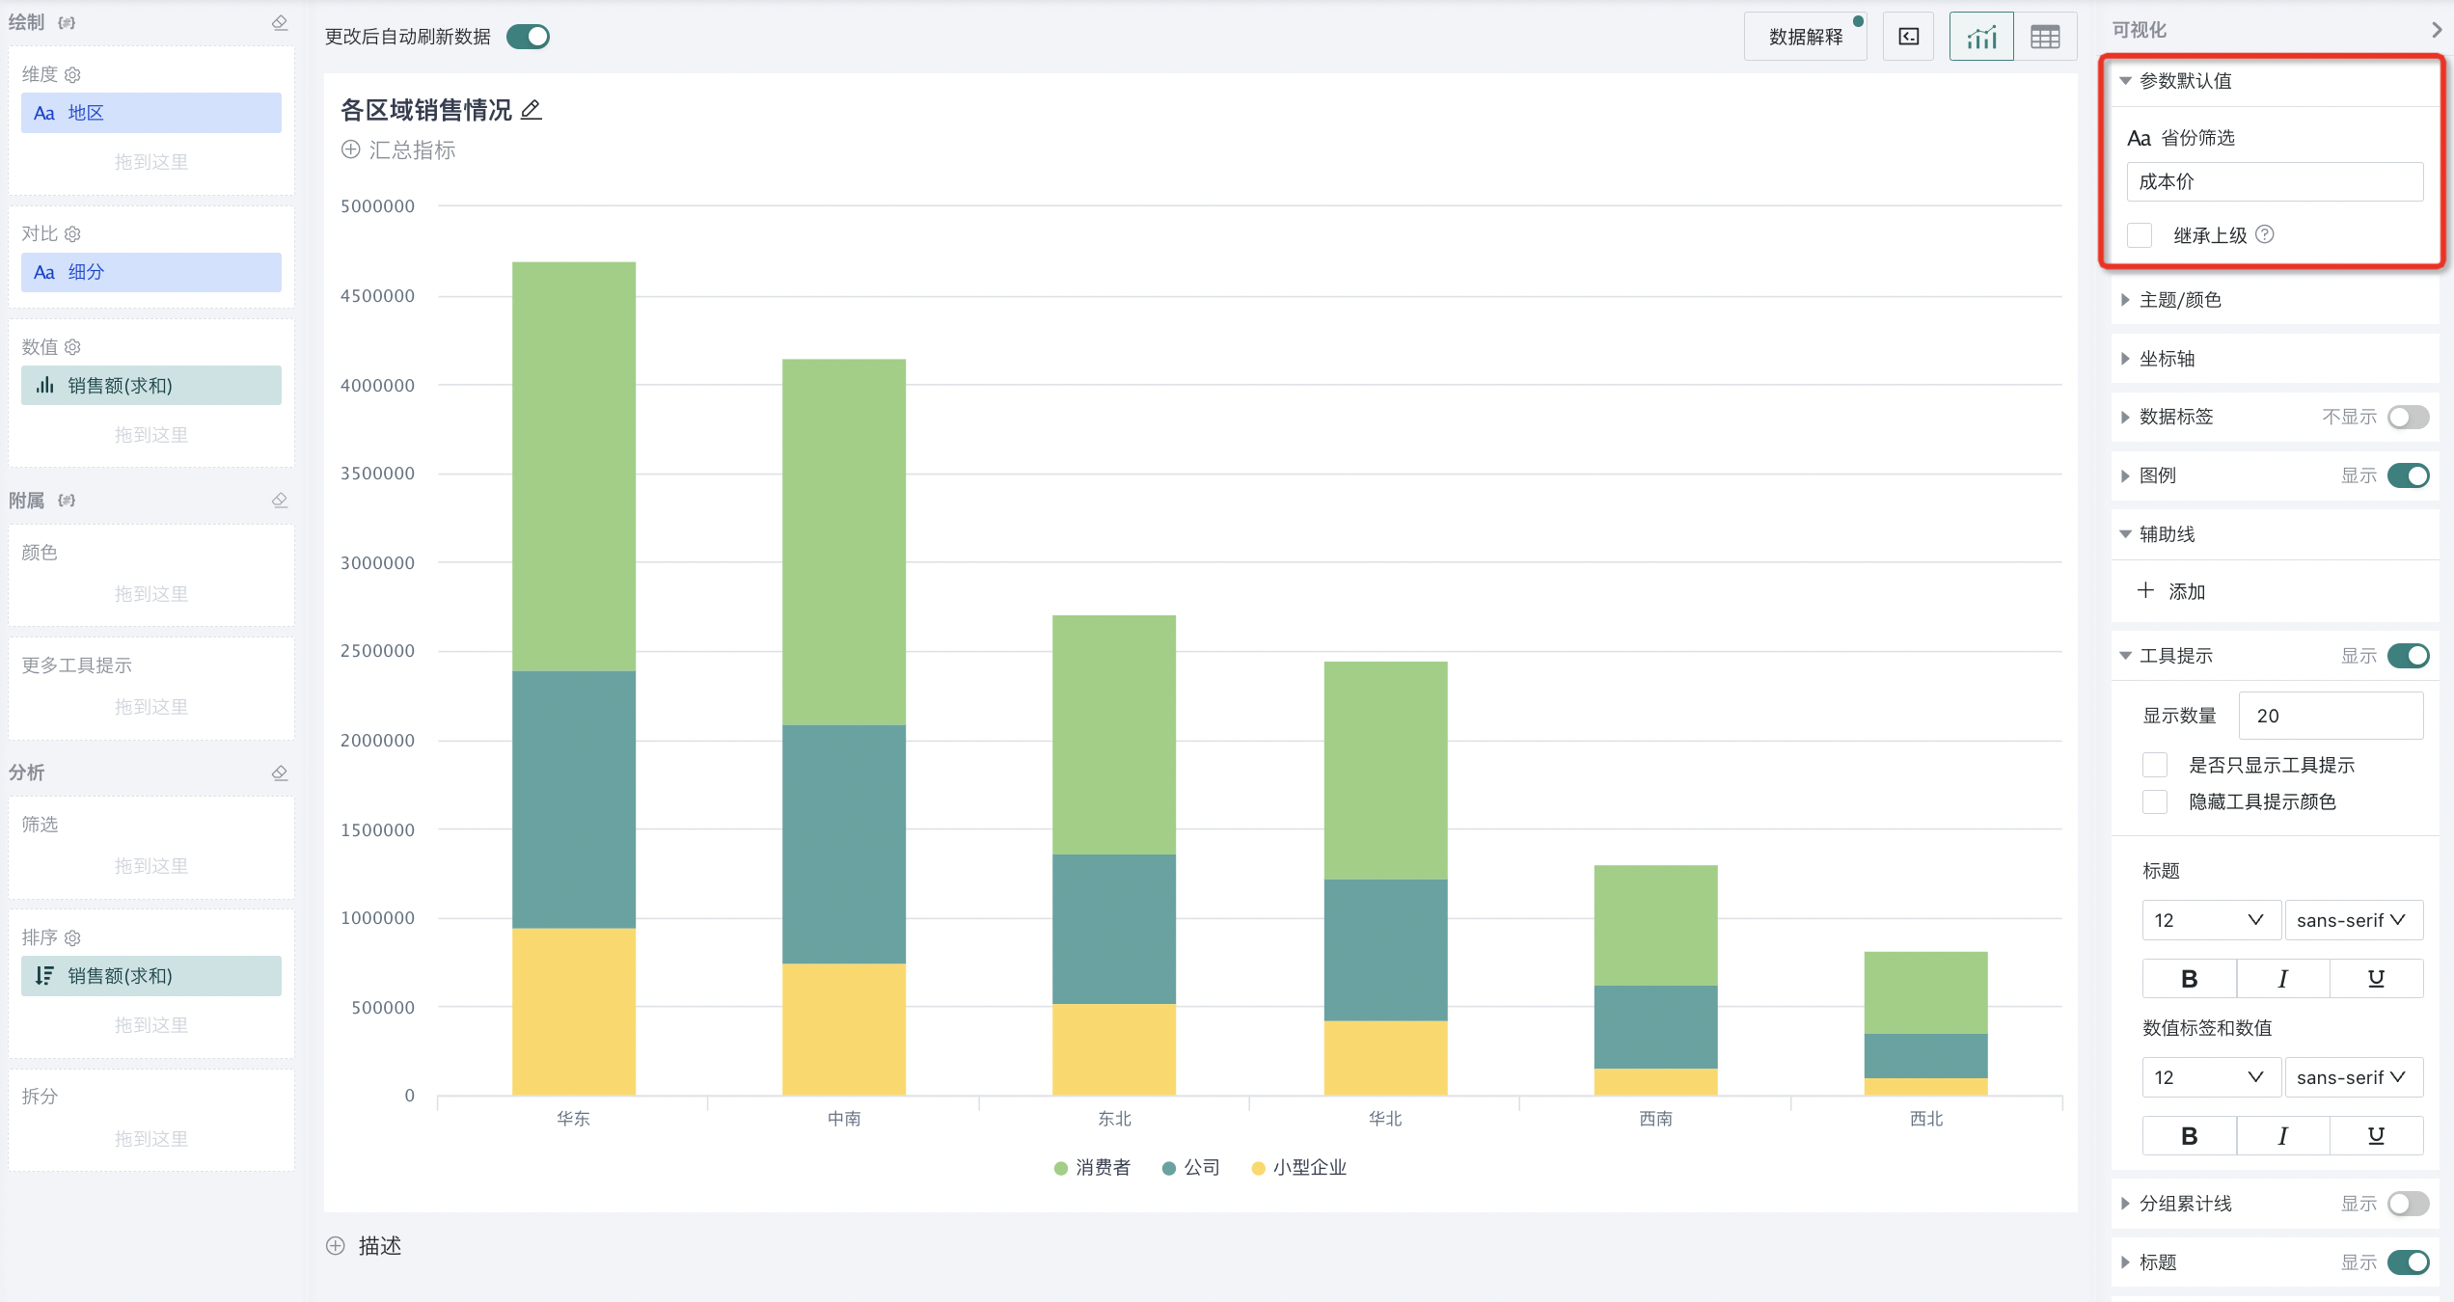
Task: Edit chart title with pencil icon
Action: (x=532, y=110)
